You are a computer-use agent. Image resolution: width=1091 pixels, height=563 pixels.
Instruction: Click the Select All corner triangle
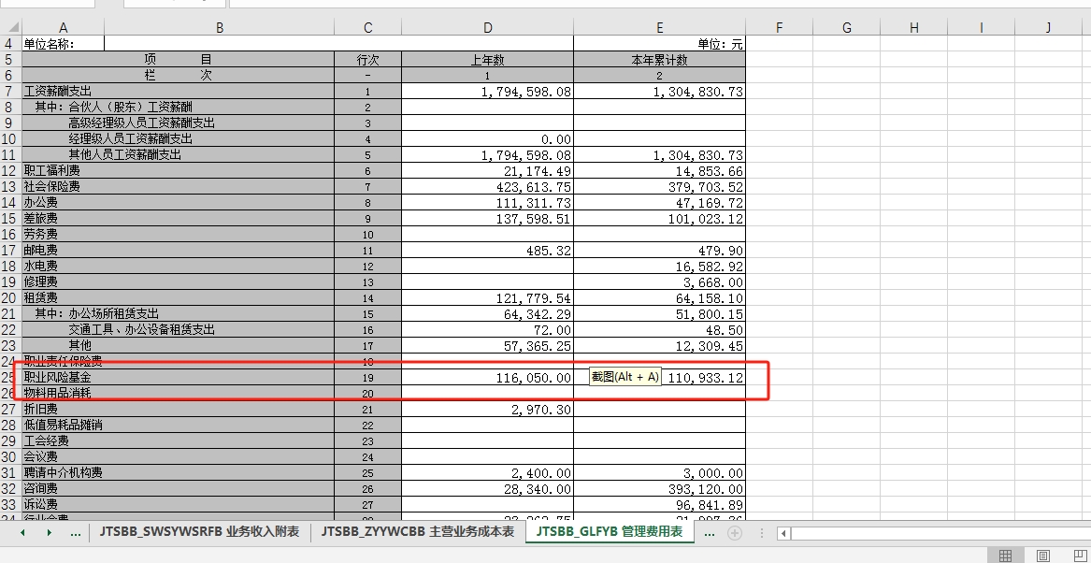tap(10, 28)
